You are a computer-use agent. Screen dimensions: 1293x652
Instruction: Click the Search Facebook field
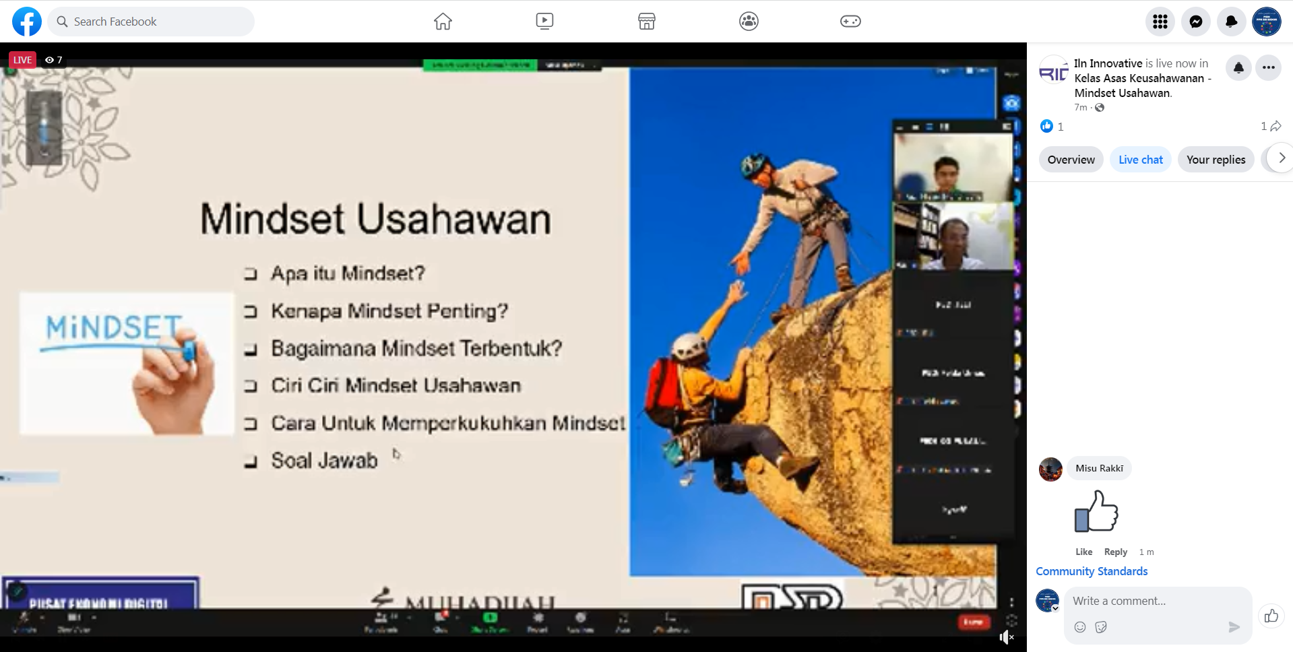[151, 22]
